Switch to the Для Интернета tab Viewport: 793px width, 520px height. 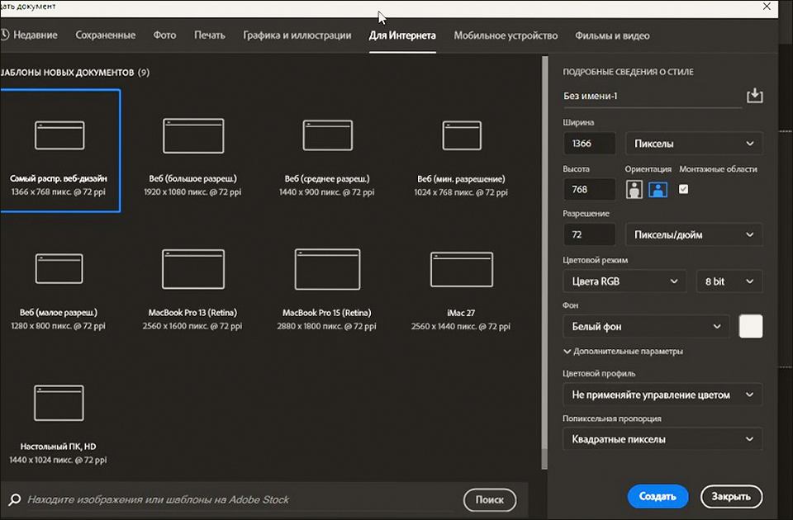(402, 35)
